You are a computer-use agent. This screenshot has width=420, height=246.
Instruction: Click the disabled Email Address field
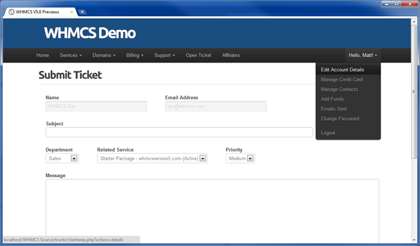coord(216,106)
